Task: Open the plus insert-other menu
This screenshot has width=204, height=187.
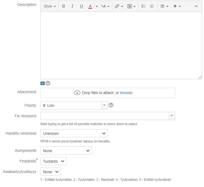Action: (177, 6)
